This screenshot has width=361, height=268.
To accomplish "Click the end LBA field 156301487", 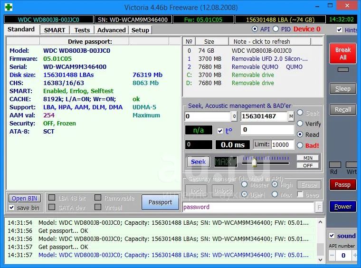I will coord(264,116).
